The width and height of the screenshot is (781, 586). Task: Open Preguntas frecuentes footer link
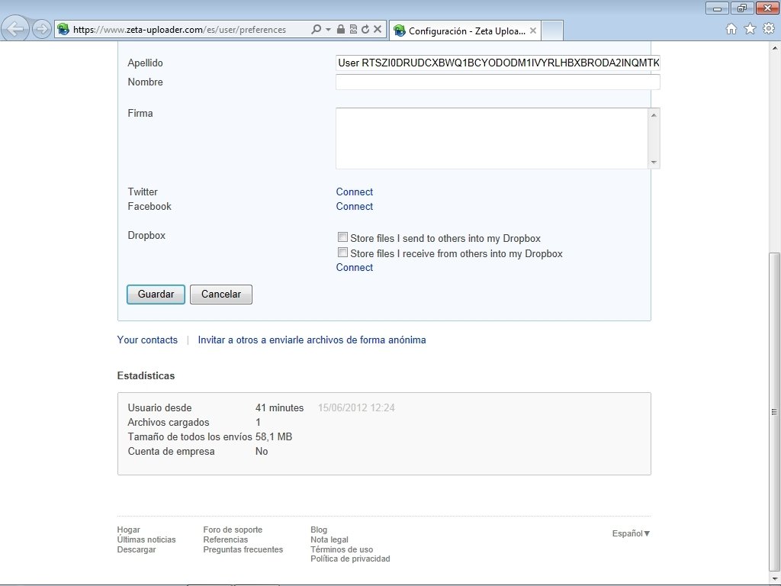(243, 549)
